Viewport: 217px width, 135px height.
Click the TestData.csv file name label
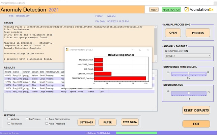pos(23,16)
